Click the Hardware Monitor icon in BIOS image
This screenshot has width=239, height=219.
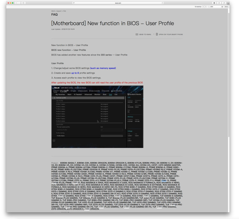[x=128, y=94]
